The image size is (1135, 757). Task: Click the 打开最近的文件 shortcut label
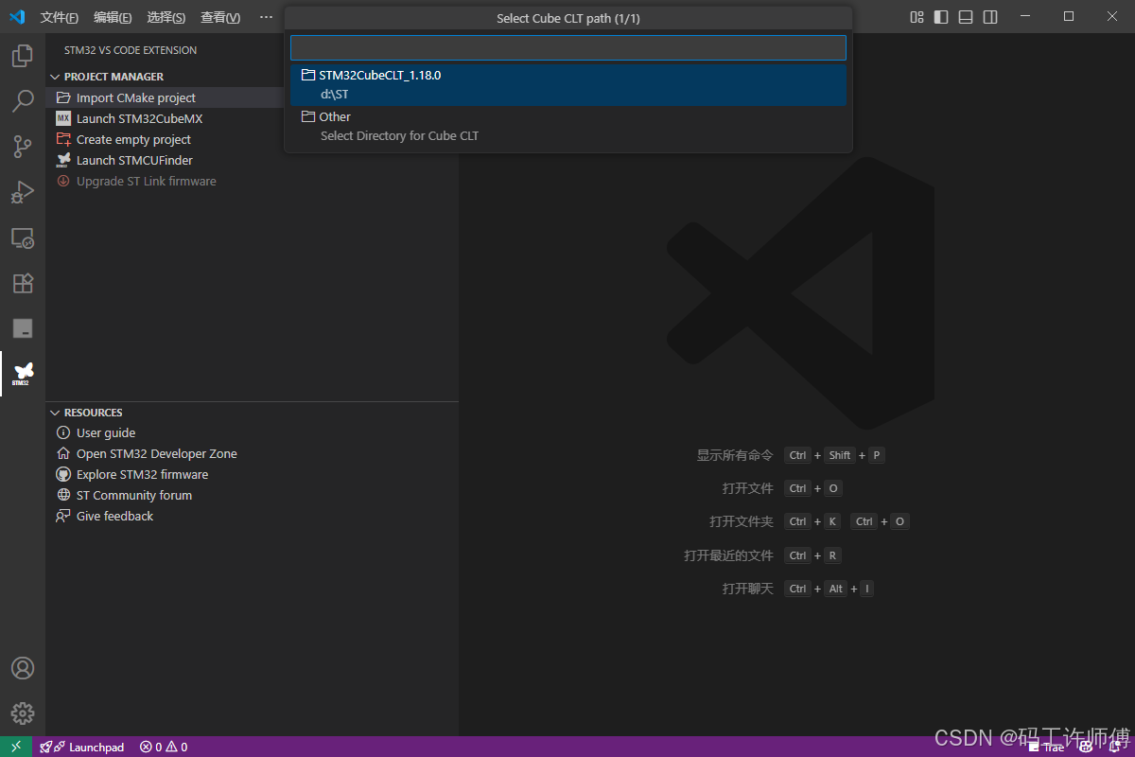point(729,555)
